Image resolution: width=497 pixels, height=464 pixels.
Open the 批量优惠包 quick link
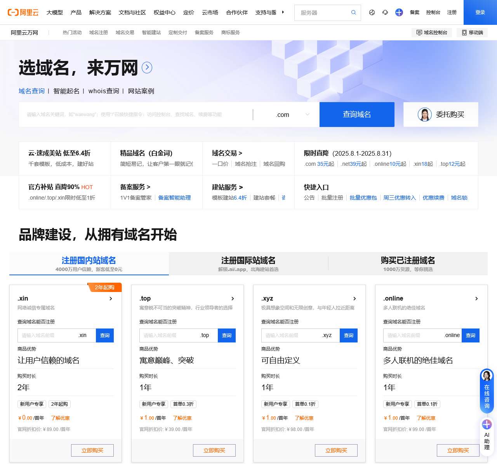point(363,198)
